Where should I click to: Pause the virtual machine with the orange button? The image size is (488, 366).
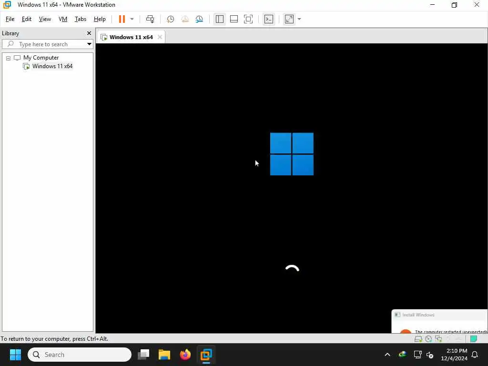click(x=122, y=19)
